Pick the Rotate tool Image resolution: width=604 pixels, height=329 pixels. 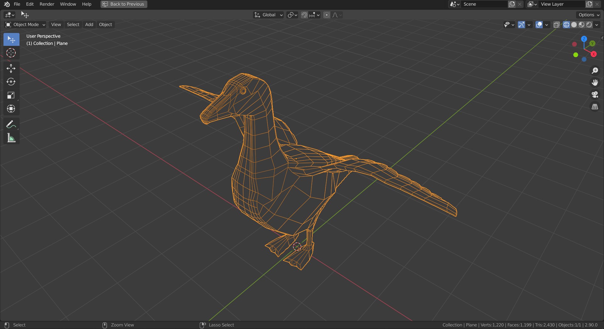click(x=11, y=82)
